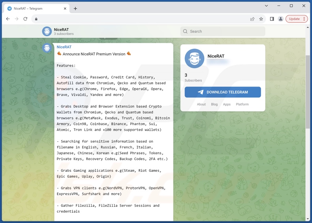Reload the page with the refresh icon
Screen dimensions: 312x223
pos(25,19)
